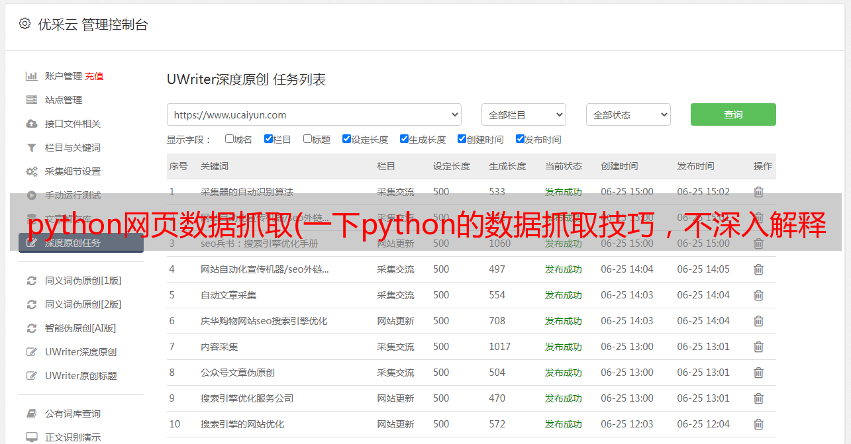851x444 pixels.
Task: Delete 内容采集 task via trash icon
Action: pos(759,347)
